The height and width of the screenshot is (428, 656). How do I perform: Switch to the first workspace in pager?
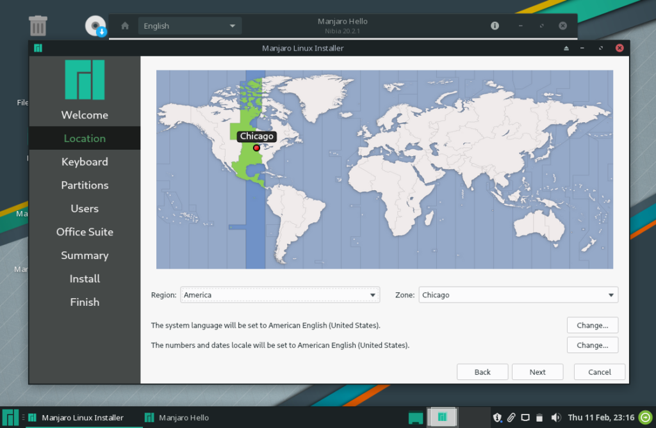pos(442,417)
